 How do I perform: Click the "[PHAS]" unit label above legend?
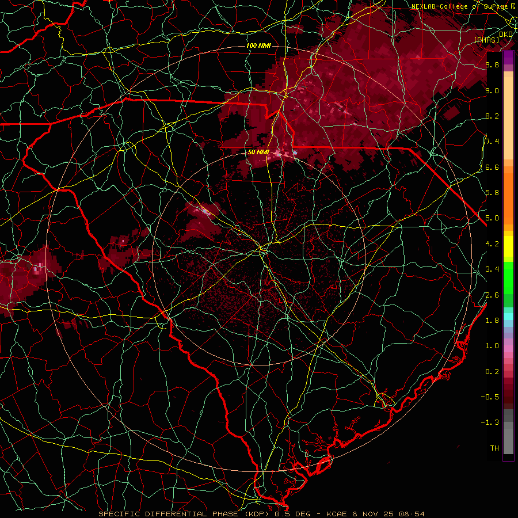pos(486,40)
